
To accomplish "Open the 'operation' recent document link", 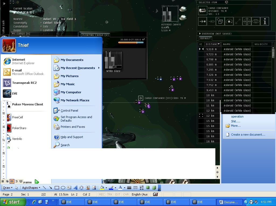I will (237, 116).
